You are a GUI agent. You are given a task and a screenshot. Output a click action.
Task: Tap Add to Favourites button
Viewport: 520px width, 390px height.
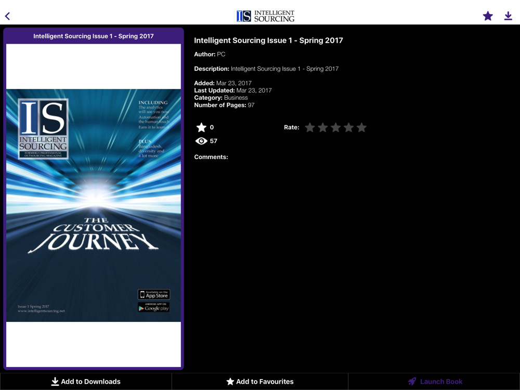260,381
